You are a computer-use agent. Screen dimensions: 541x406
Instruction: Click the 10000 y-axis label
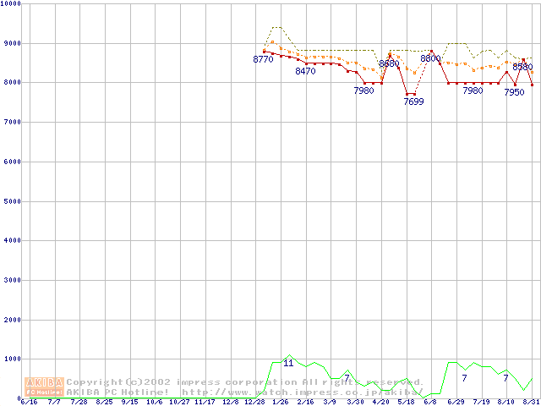pos(12,4)
